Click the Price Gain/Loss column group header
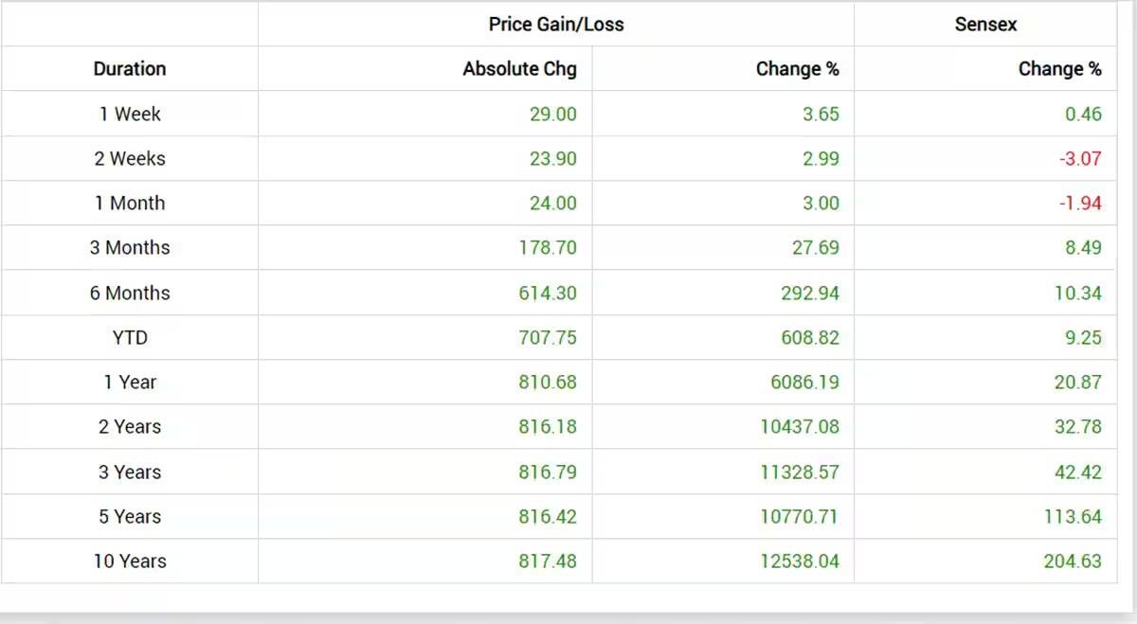 coord(556,25)
